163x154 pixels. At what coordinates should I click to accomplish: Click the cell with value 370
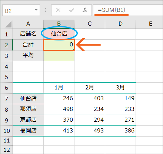coord(59,120)
